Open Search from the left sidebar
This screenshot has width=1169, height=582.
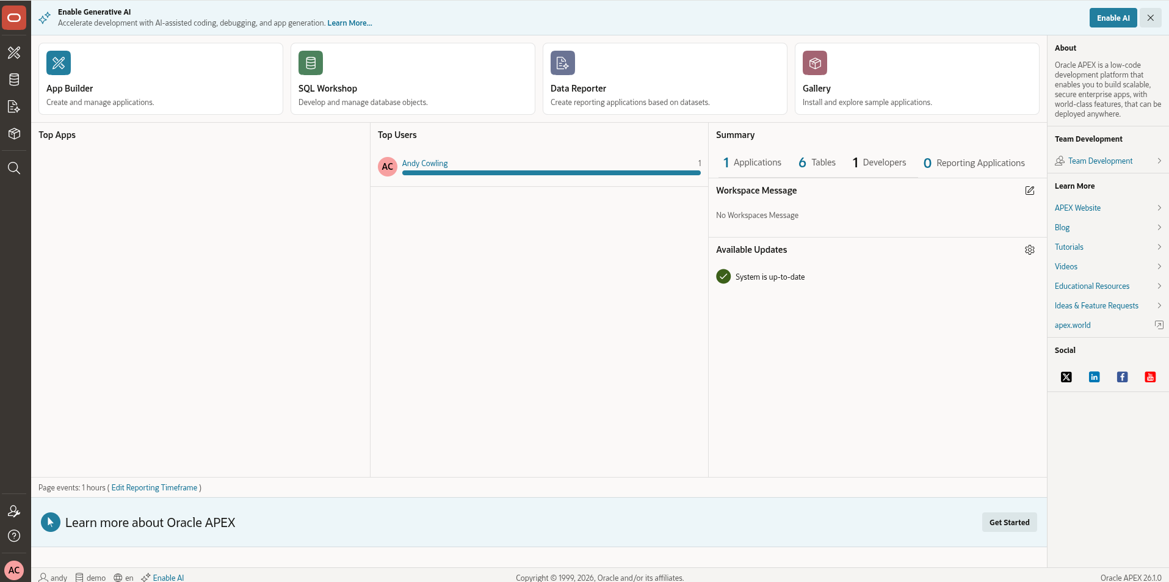click(14, 168)
